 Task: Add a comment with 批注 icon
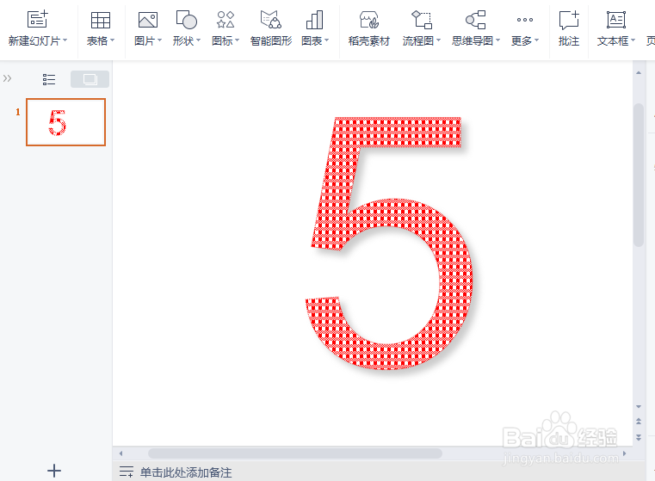point(569,20)
